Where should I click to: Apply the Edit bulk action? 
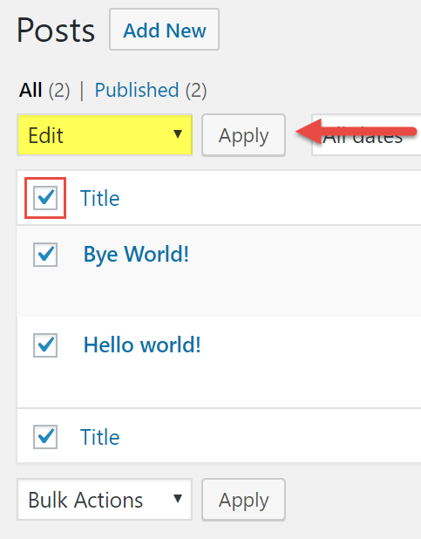pyautogui.click(x=244, y=135)
